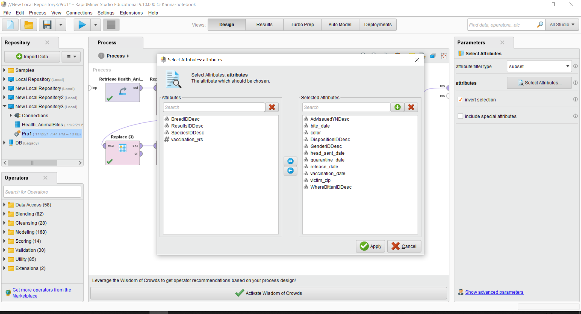
Task: Toggle the invert selection checkbox
Action: 460,100
